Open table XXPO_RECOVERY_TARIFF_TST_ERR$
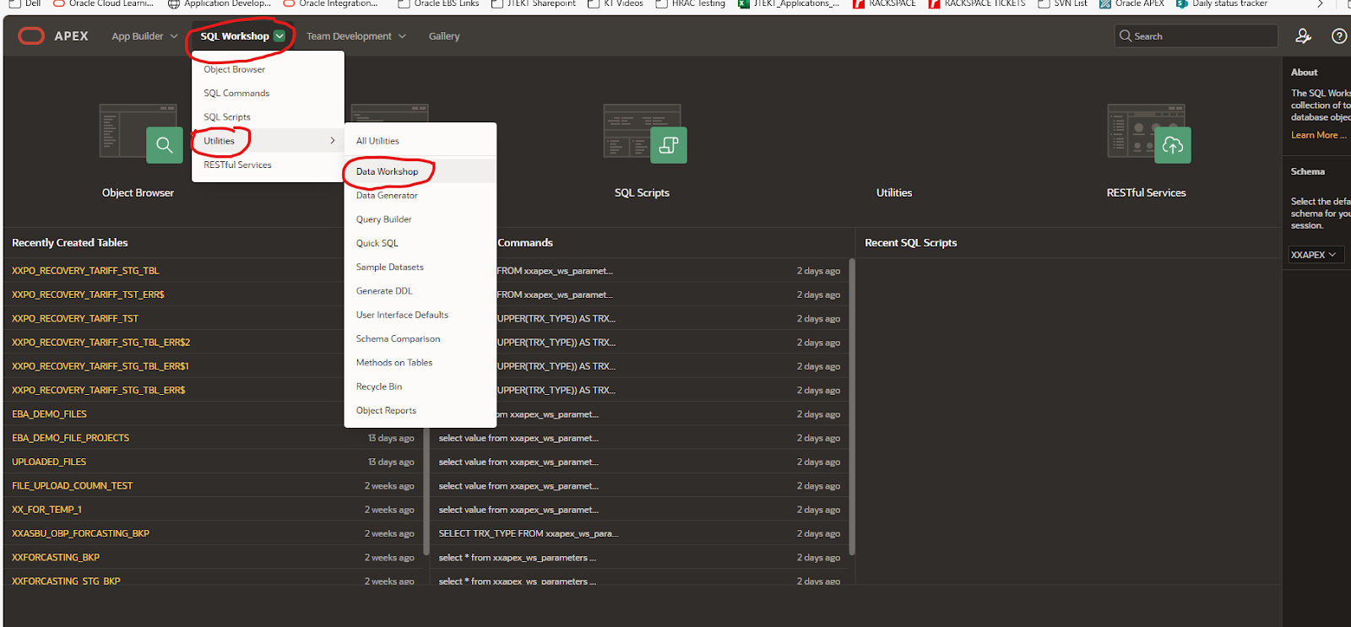 point(88,295)
